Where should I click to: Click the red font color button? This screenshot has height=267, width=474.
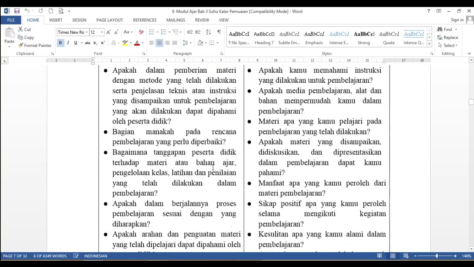click(137, 43)
